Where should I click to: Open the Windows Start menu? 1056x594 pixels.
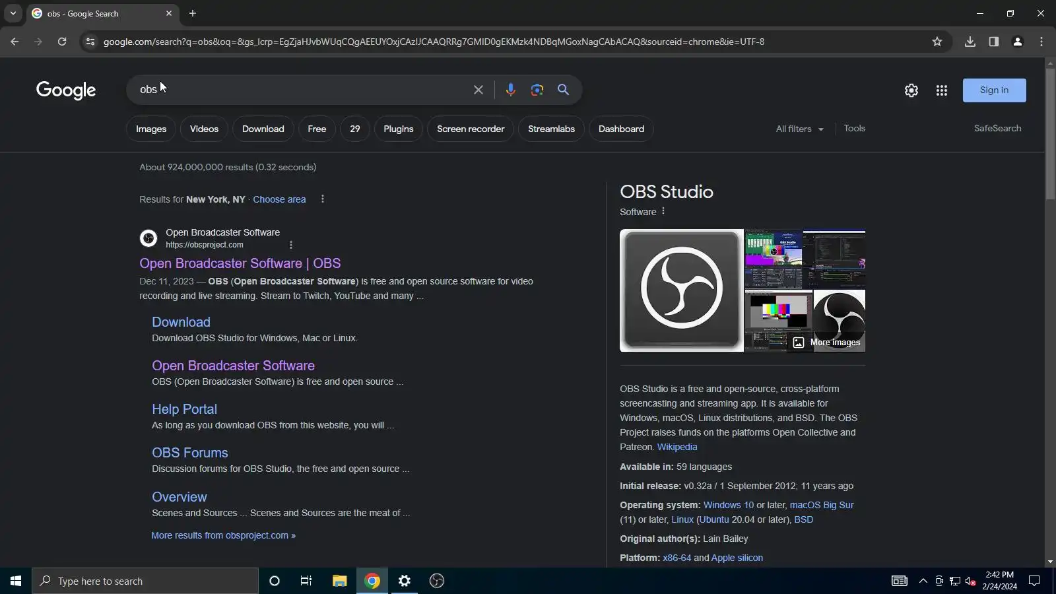[x=16, y=581]
